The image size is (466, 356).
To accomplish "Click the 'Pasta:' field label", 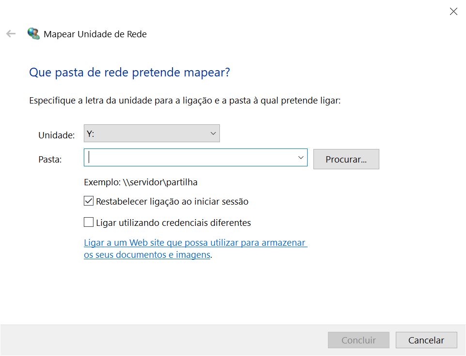I will (x=50, y=160).
